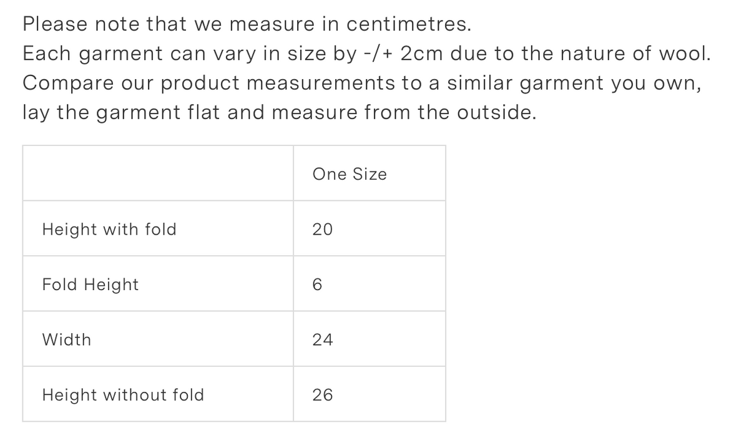The height and width of the screenshot is (438, 749).
Task: Select the "Width" row label
Action: pos(67,340)
